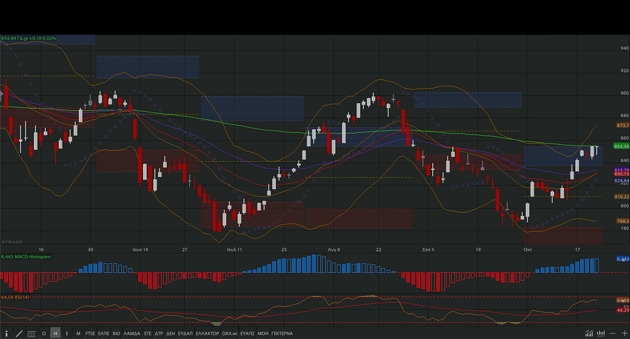This screenshot has height=339, width=630.
Task: Click the Ιουν 14 date label
Action: pyautogui.click(x=140, y=249)
